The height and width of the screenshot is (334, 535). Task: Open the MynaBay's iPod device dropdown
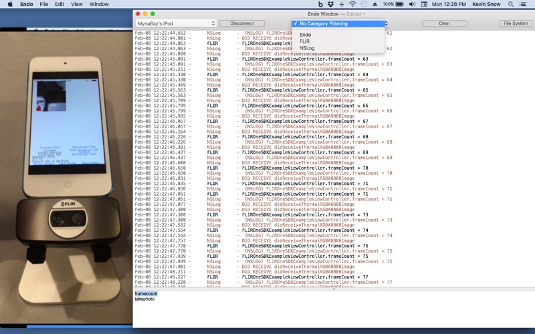(176, 23)
